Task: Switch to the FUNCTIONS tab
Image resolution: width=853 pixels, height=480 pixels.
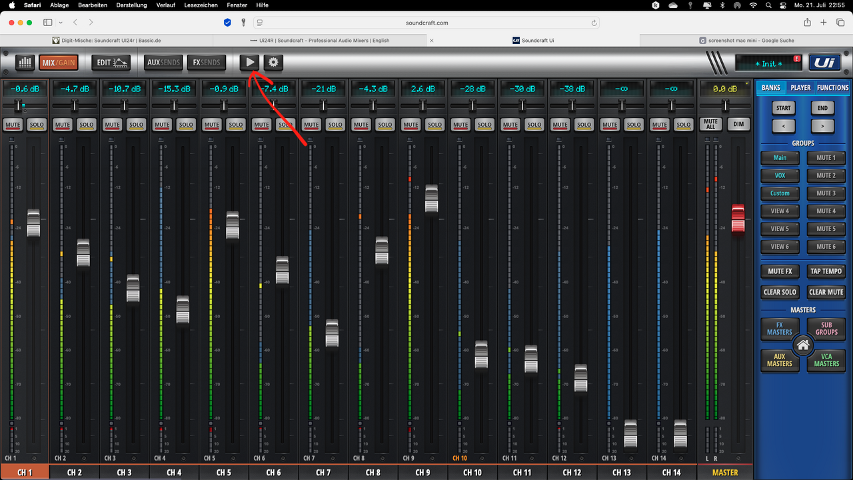Action: click(x=832, y=87)
